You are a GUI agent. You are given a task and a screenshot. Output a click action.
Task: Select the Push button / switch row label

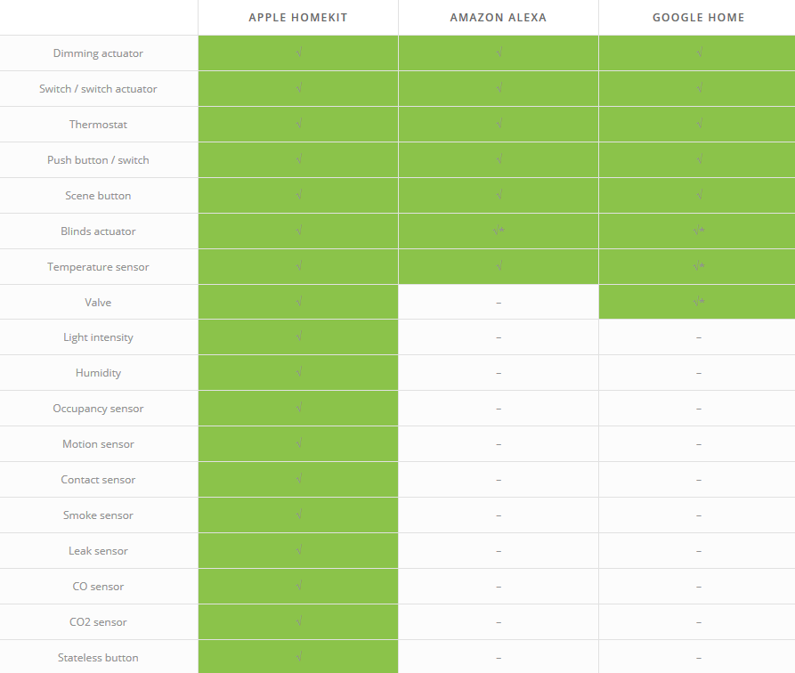point(98,160)
